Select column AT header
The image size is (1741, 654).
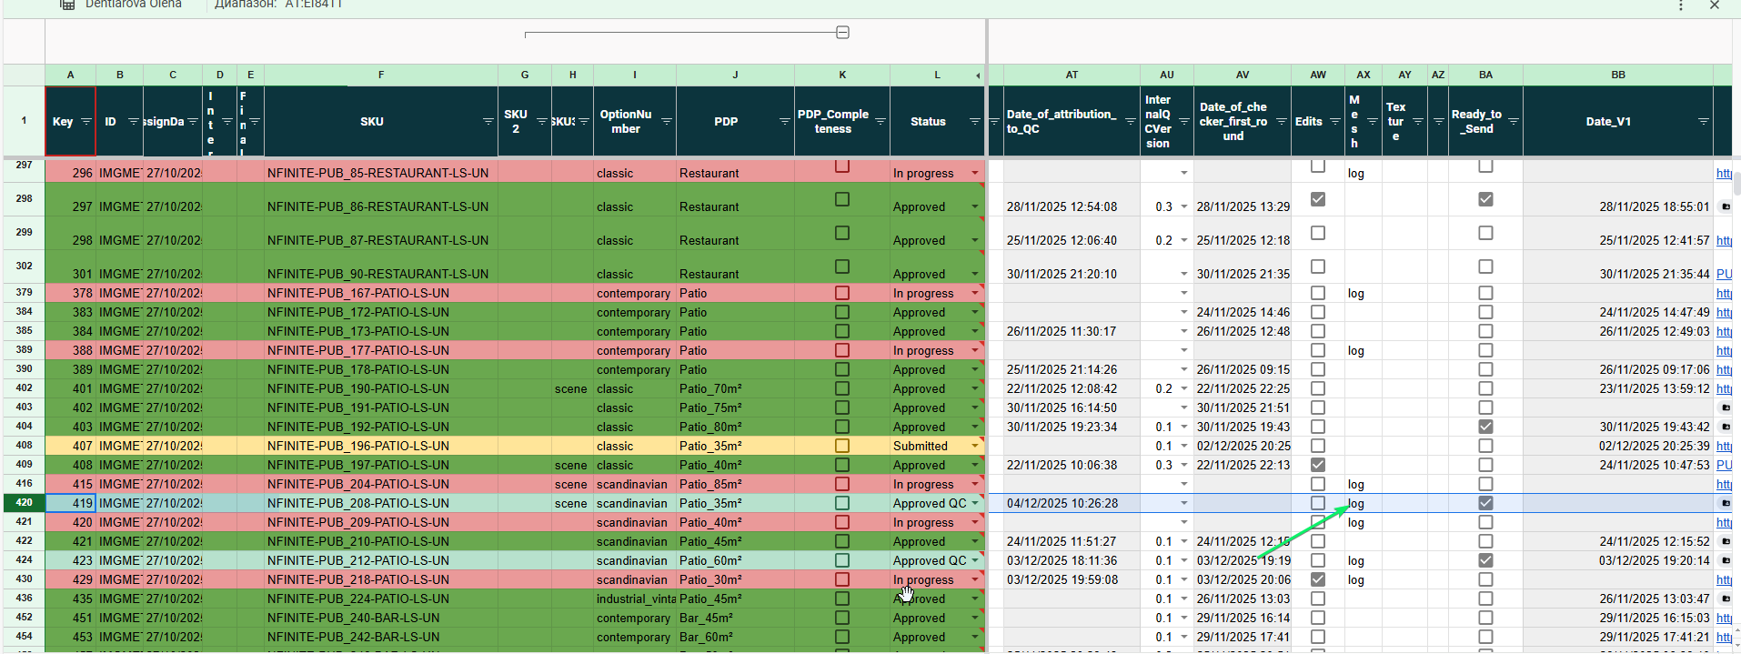(x=1072, y=75)
